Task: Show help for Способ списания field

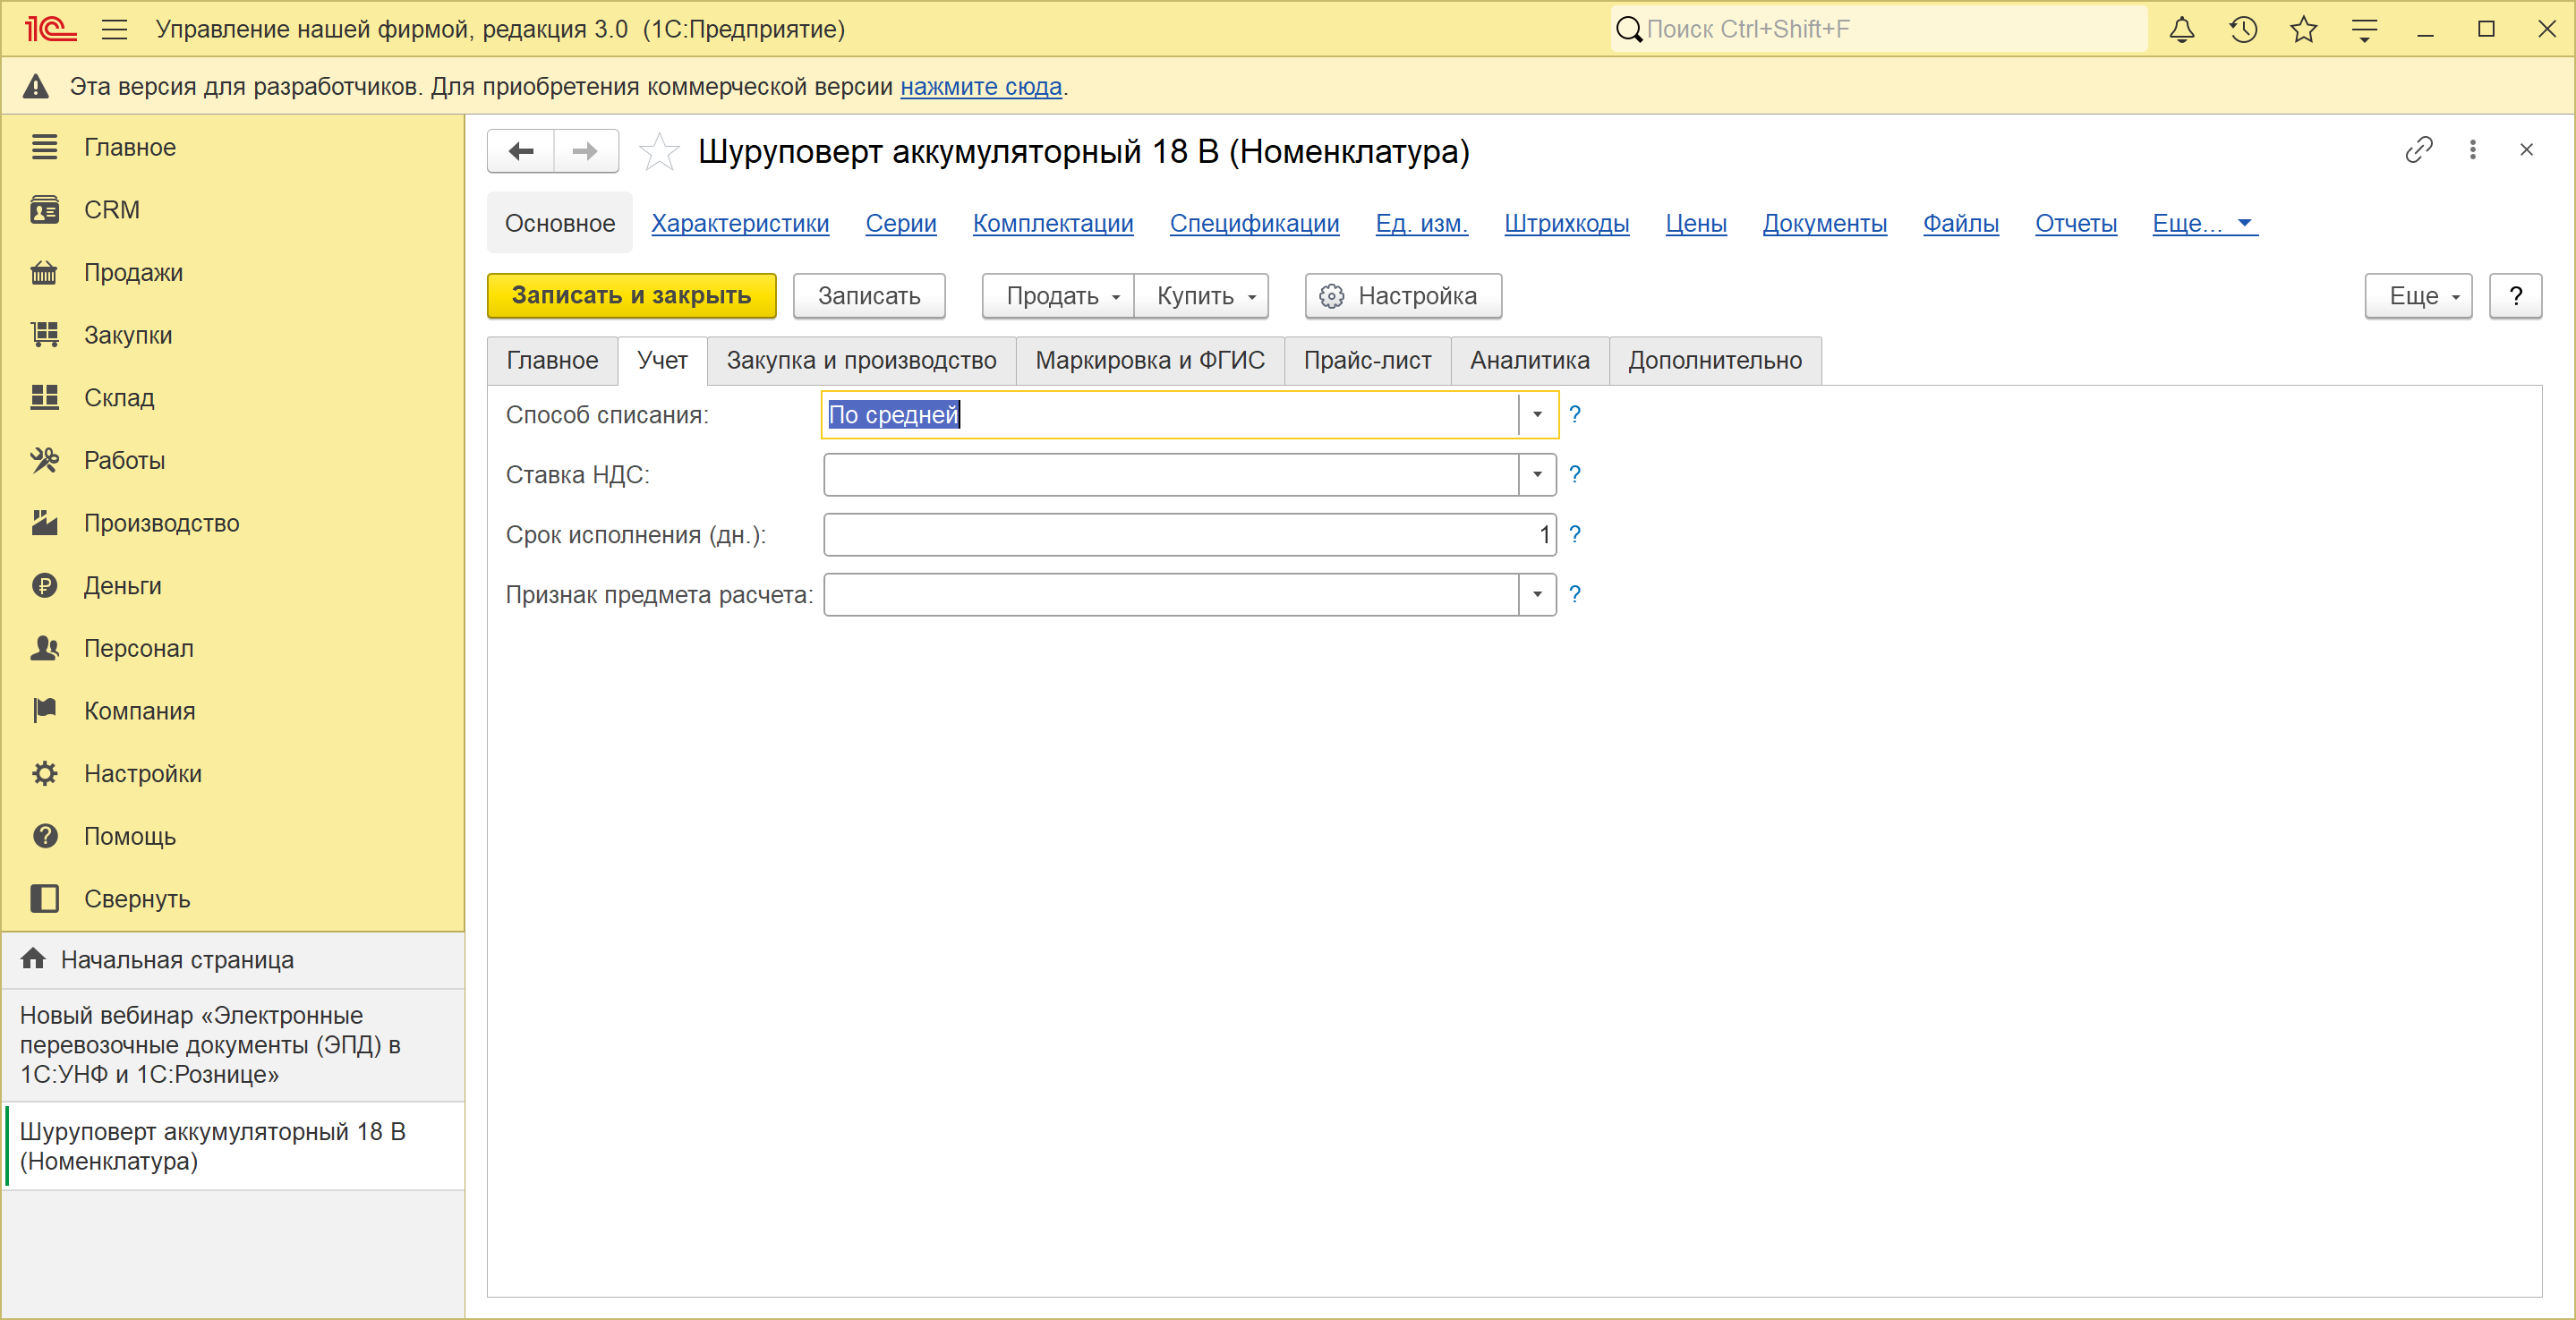Action: [x=1575, y=415]
